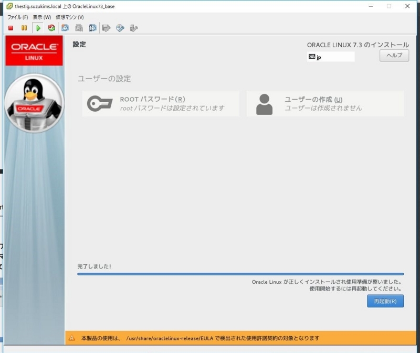
Task: Click the ユーザーの設定 section heading
Action: pos(104,79)
